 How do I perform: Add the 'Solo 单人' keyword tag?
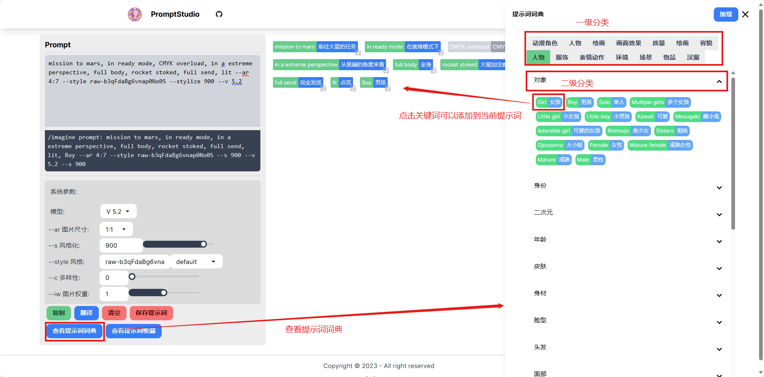[611, 102]
